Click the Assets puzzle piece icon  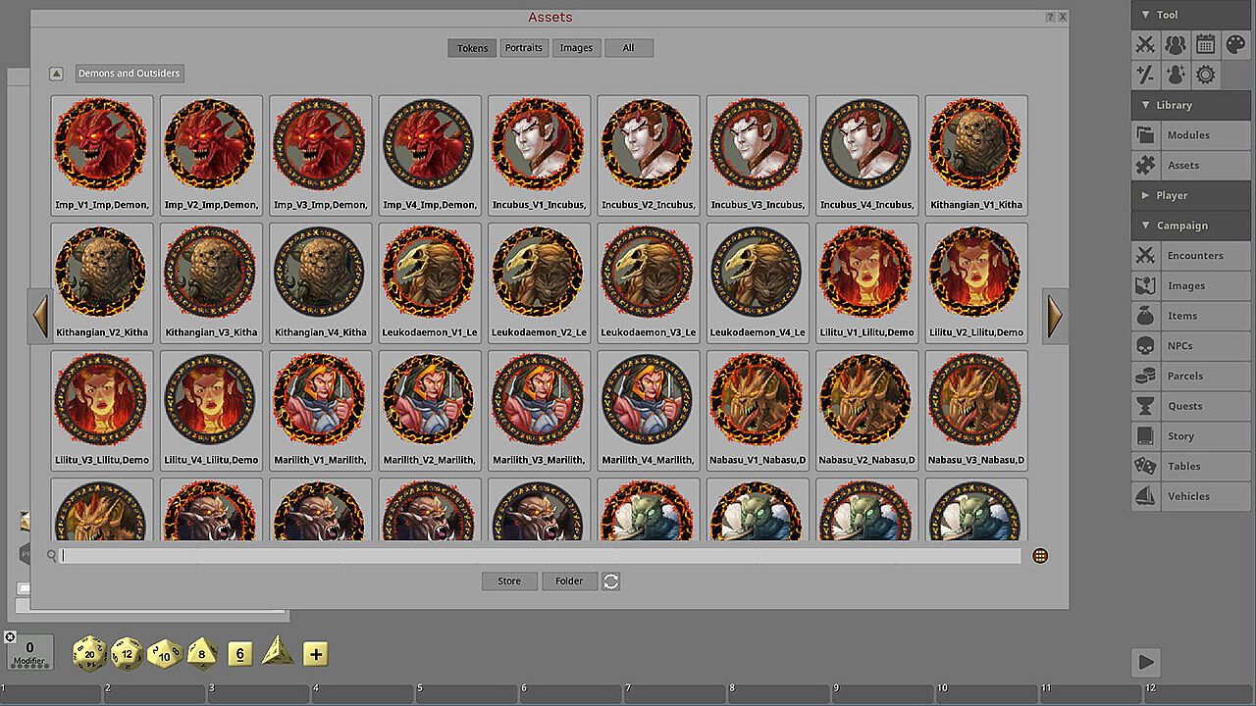coord(1145,166)
